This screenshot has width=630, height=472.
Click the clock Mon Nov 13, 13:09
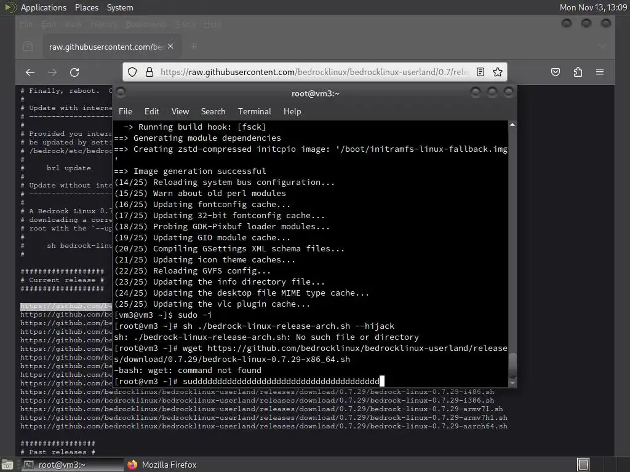click(x=593, y=7)
